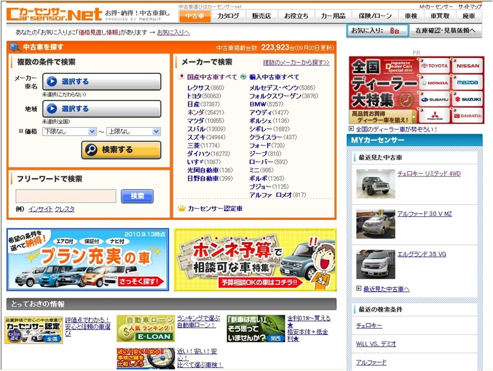
Task: Click the Suzuki logo in dealer banner
Action: click(468, 99)
